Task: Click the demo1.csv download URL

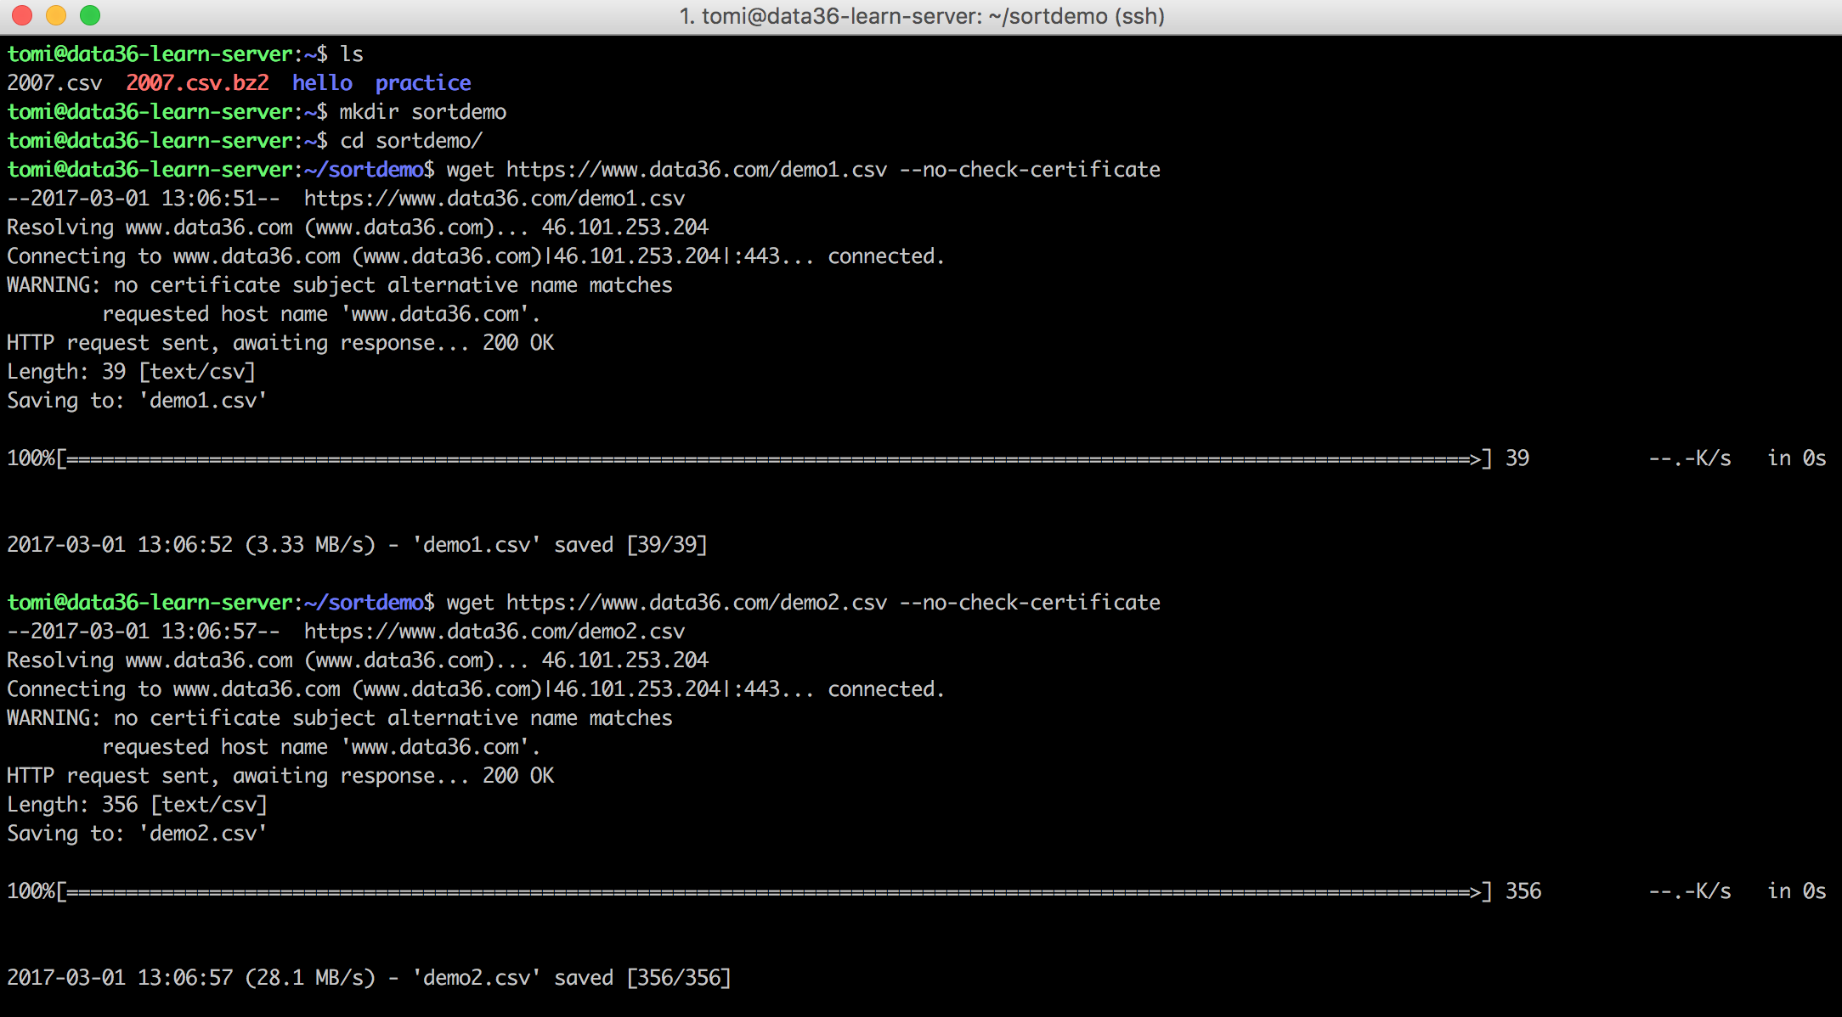Action: [695, 169]
